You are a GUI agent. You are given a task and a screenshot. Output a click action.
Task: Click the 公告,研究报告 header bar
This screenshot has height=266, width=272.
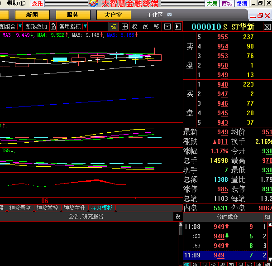[86, 217]
